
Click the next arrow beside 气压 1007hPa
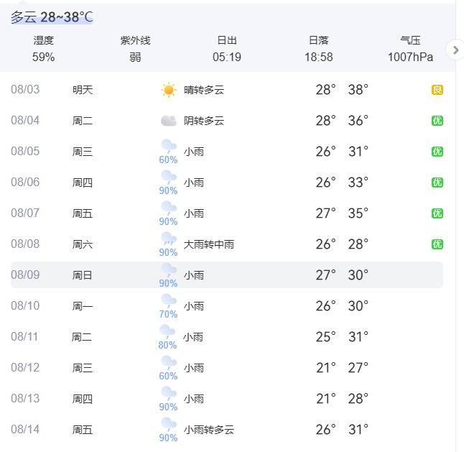click(455, 50)
